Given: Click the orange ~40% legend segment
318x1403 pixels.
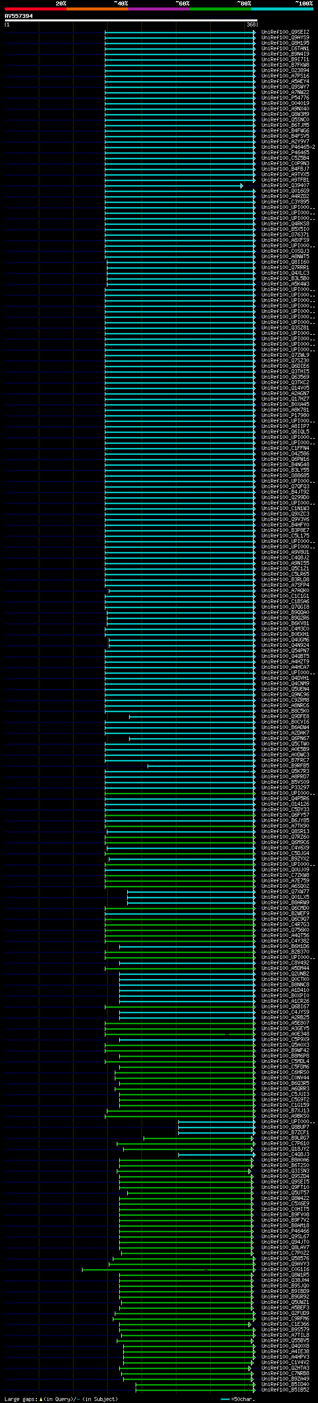Looking at the screenshot, I should click(97, 9).
